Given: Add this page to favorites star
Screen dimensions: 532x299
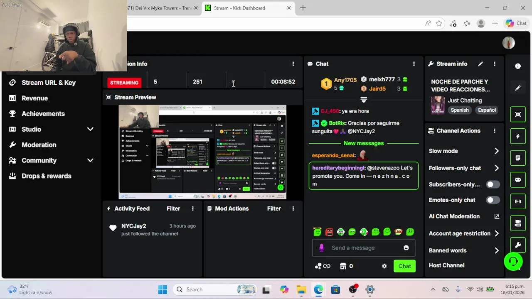Looking at the screenshot, I should 439,24.
